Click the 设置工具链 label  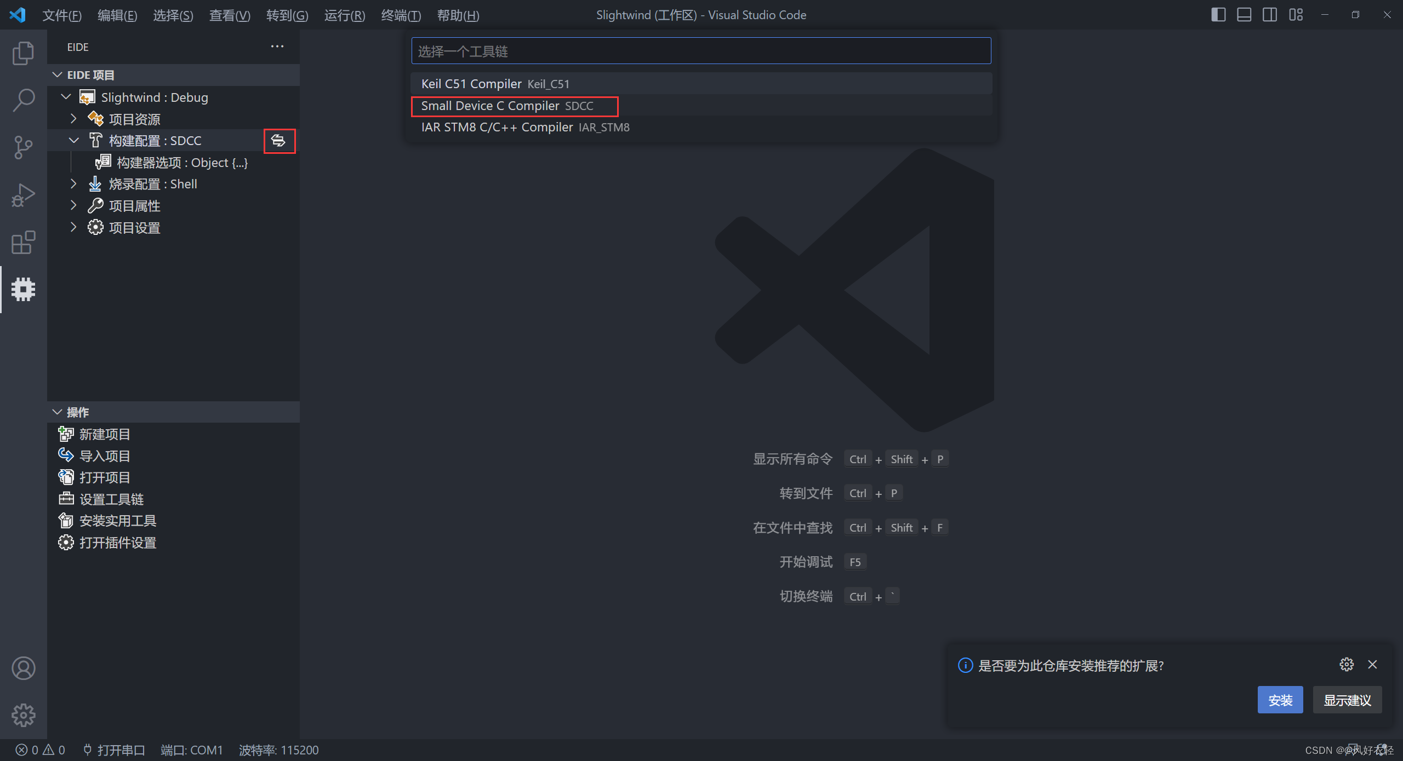point(111,499)
